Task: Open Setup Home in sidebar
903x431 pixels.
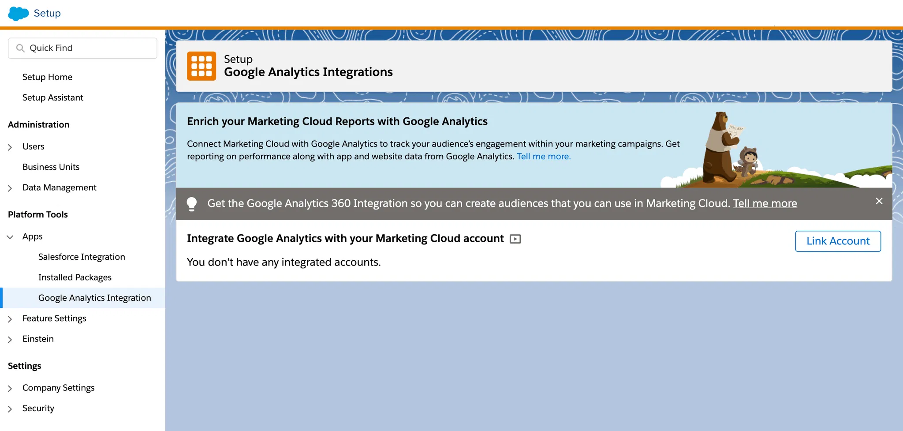Action: [47, 77]
